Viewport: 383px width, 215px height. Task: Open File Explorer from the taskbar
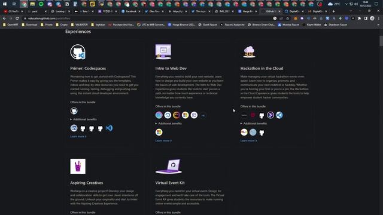[x=32, y=4]
